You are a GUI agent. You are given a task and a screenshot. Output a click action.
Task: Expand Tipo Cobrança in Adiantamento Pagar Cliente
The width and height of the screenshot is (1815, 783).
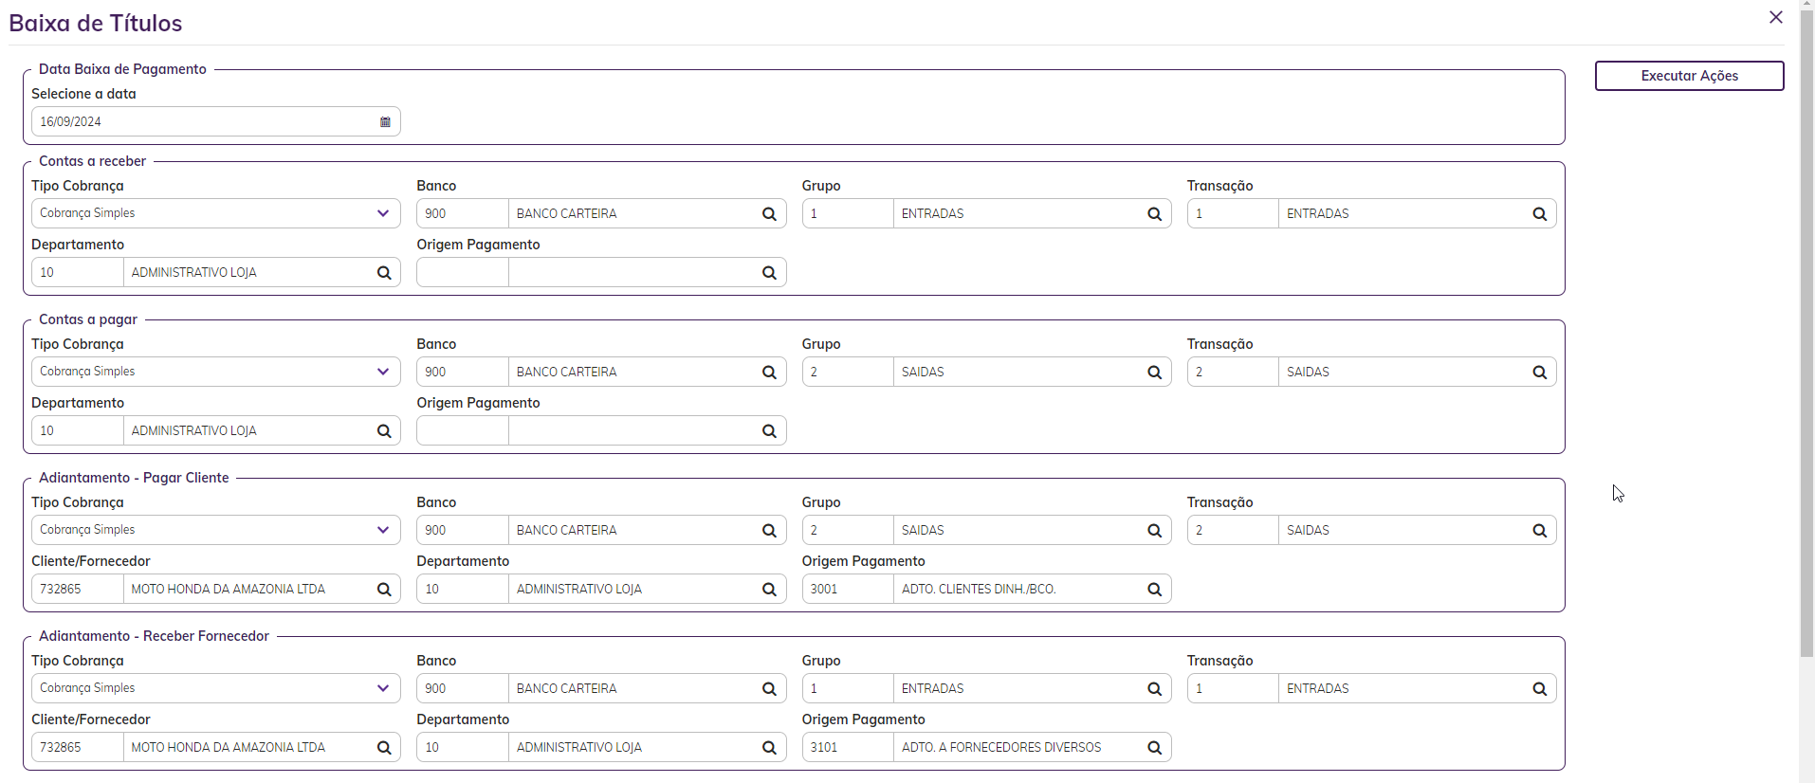(382, 530)
